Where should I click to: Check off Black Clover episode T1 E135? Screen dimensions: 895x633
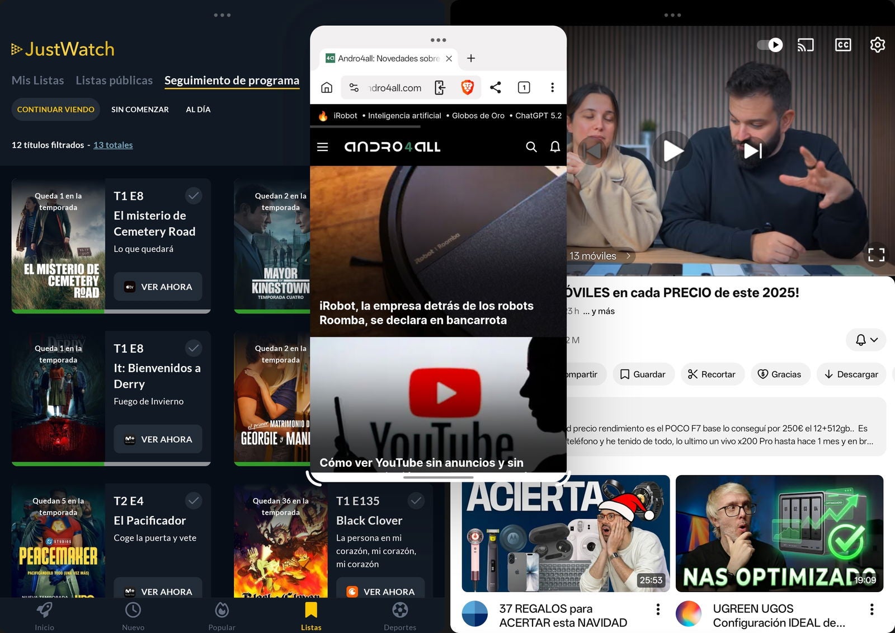click(x=416, y=500)
